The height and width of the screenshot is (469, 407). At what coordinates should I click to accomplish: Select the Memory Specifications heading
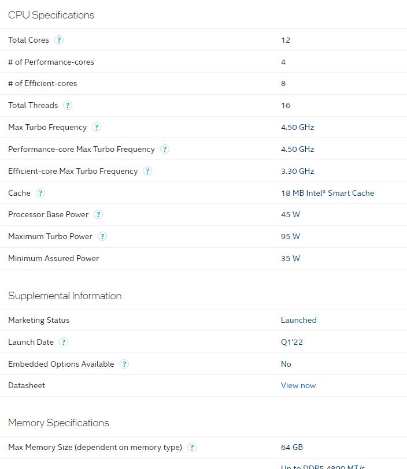click(x=58, y=423)
